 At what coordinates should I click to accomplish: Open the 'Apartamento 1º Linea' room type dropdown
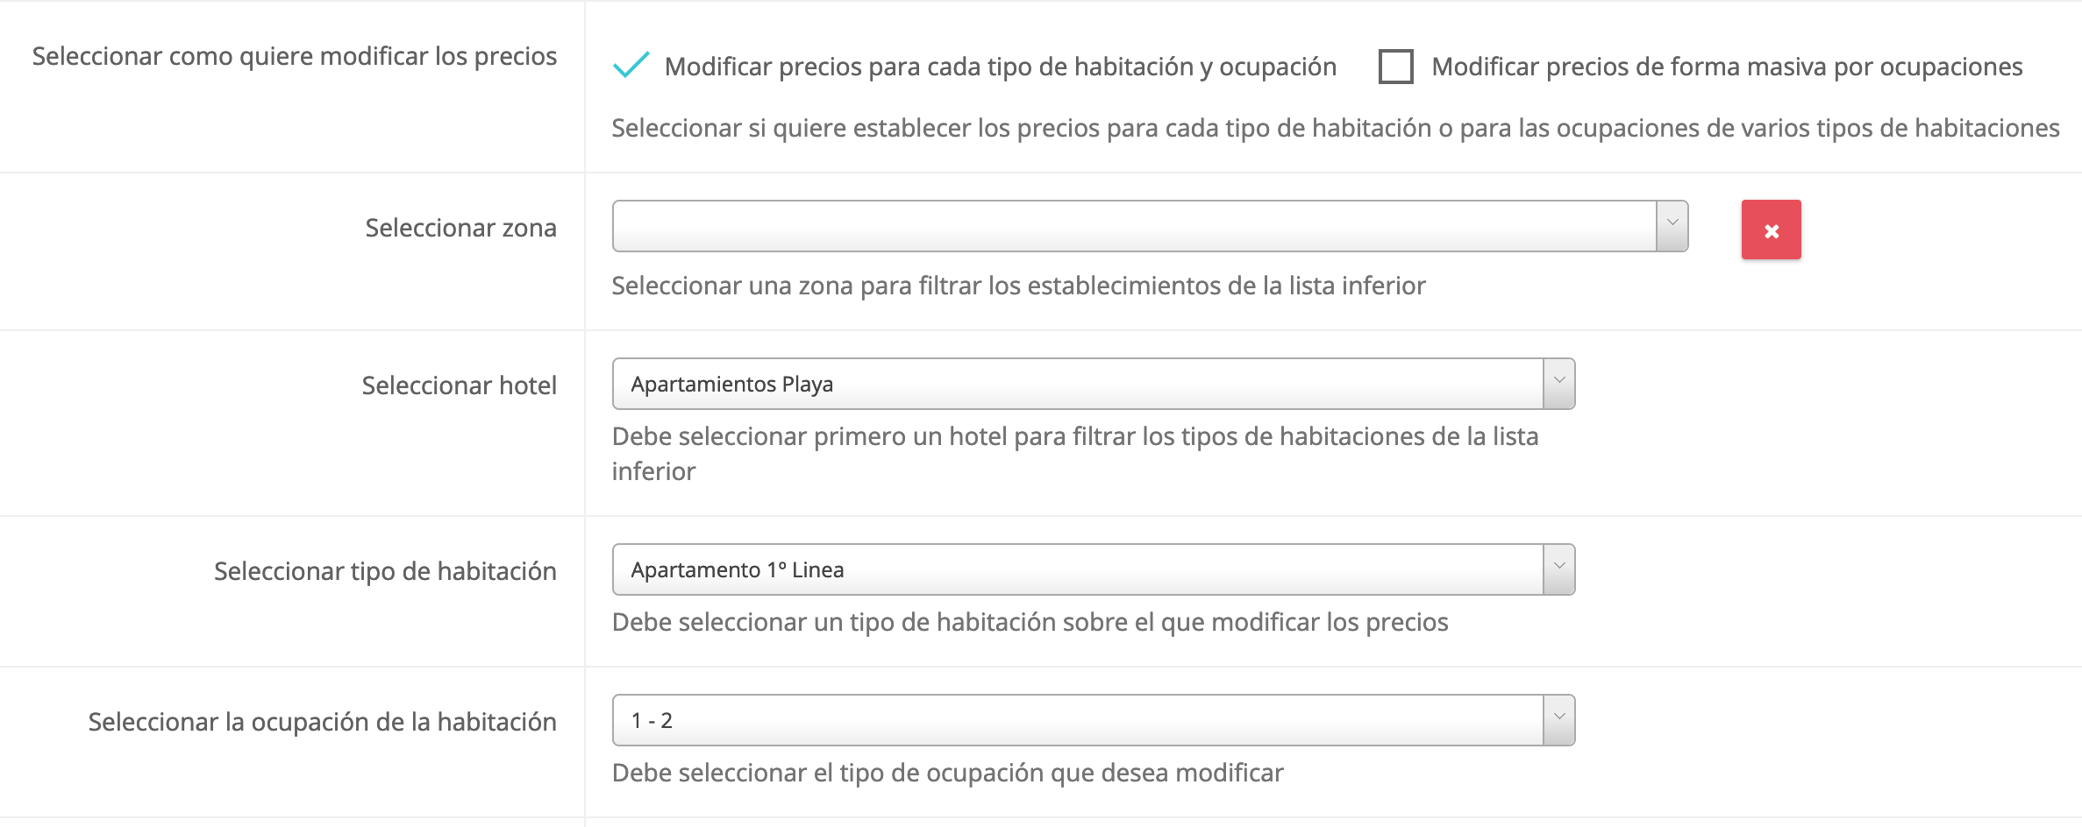coord(1077,569)
